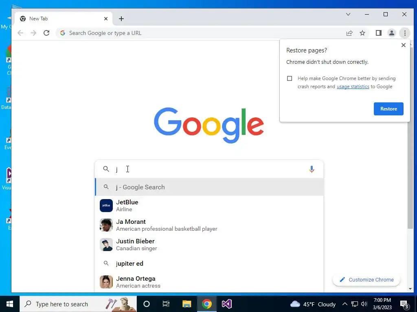Click the back navigation arrow

coord(20,33)
